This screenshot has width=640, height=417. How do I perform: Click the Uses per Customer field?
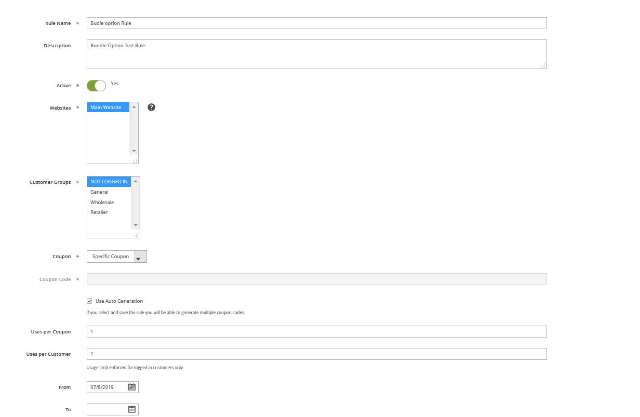click(x=317, y=354)
